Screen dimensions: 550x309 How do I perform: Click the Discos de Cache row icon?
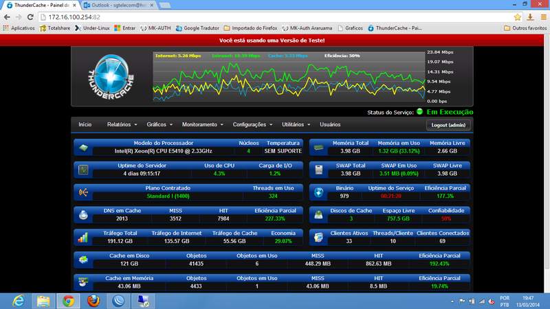pyautogui.click(x=318, y=215)
